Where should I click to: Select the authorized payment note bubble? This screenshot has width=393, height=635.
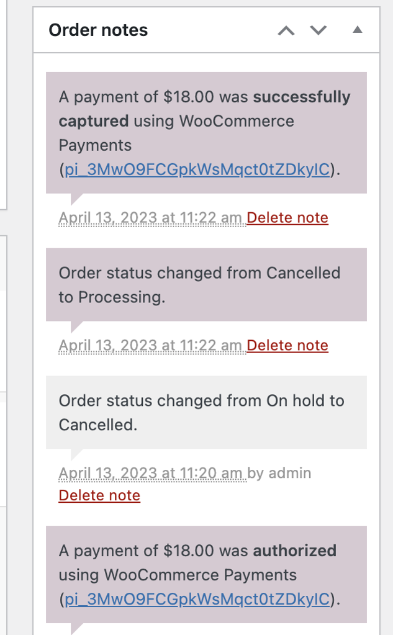pos(204,575)
